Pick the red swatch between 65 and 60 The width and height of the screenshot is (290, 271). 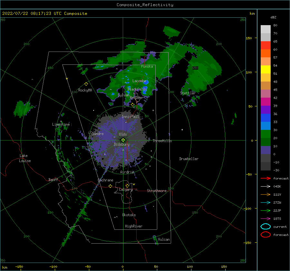tap(266, 45)
